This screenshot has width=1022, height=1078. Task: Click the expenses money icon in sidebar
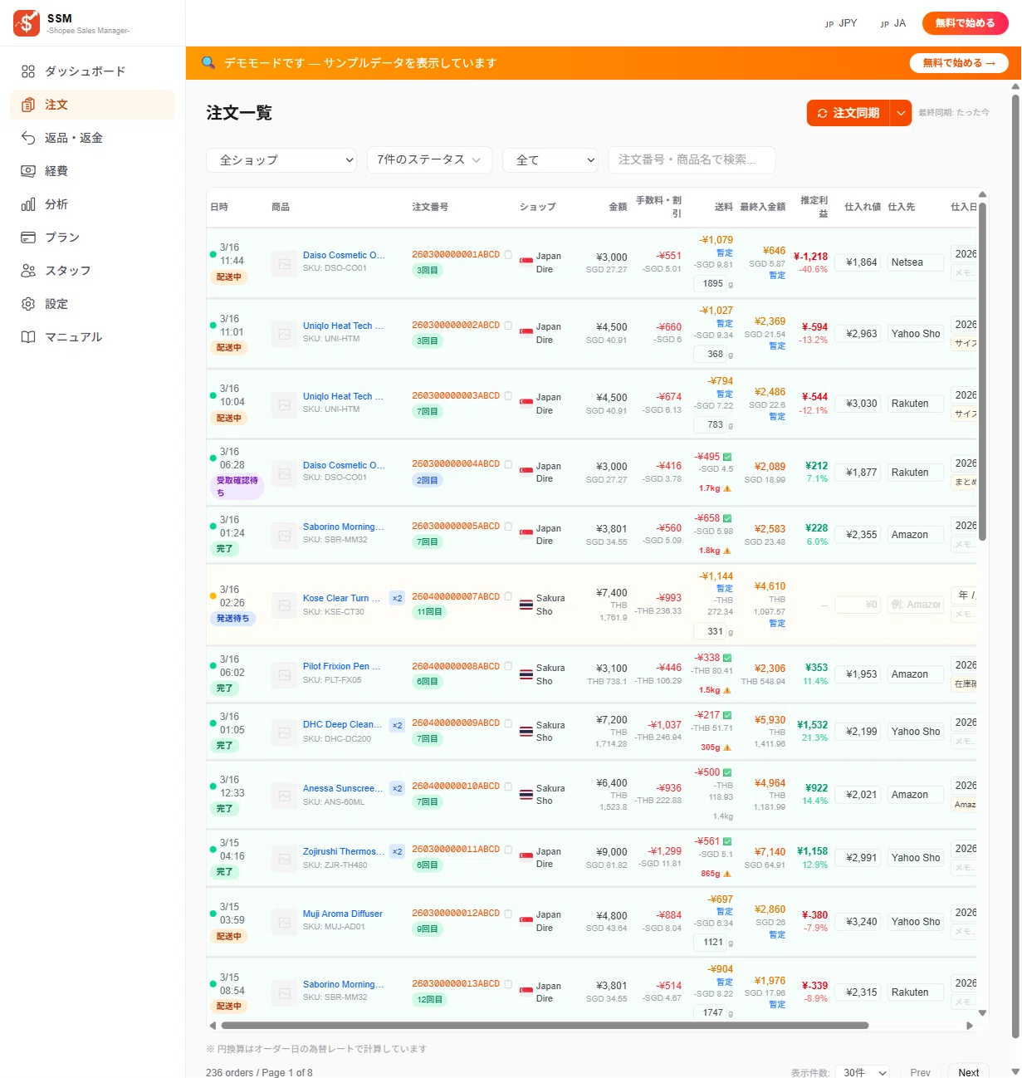point(28,171)
